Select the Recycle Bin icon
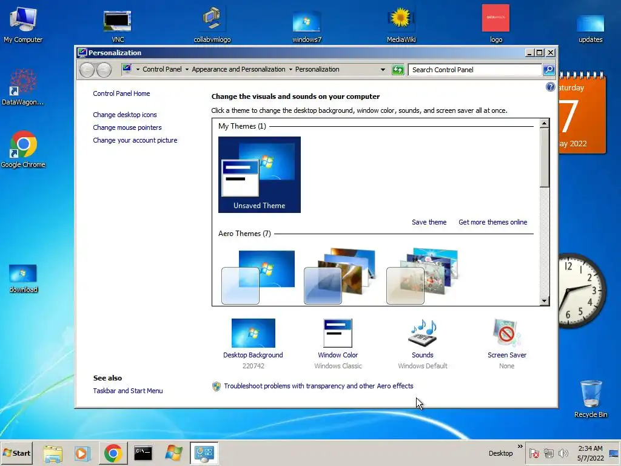The height and width of the screenshot is (466, 621). (x=591, y=399)
